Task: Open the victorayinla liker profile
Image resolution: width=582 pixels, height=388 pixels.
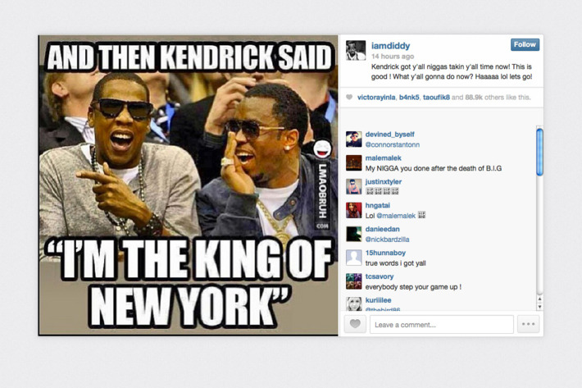Action: click(x=376, y=98)
